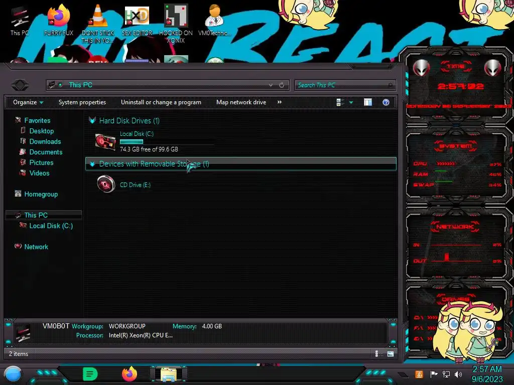Open the Organize dropdown menu
This screenshot has height=385, width=514.
[x=28, y=102]
